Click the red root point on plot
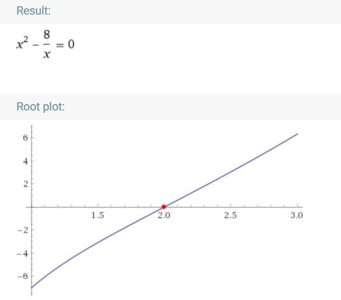The image size is (341, 300). [x=164, y=207]
